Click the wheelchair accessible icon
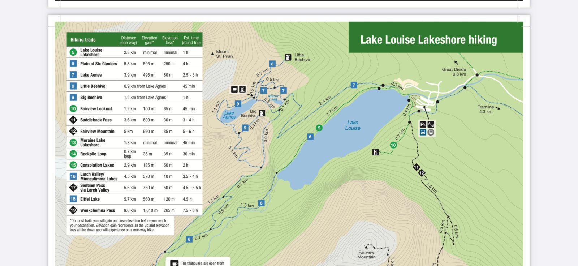 click(431, 124)
